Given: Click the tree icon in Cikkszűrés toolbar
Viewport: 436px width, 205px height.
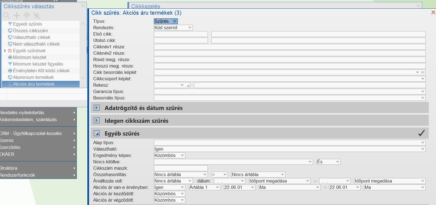Looking at the screenshot, I should coord(27,16).
